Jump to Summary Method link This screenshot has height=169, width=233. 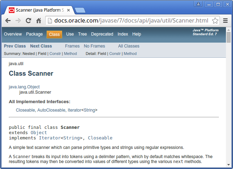(70, 54)
